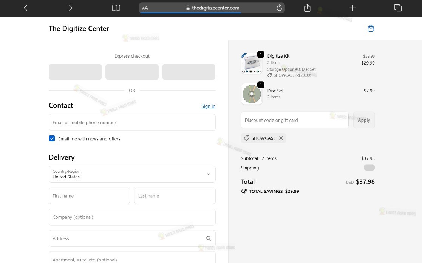Click the TOTAL SAVINGS tag icon
Screen dimensions: 422x263
pos(244,191)
